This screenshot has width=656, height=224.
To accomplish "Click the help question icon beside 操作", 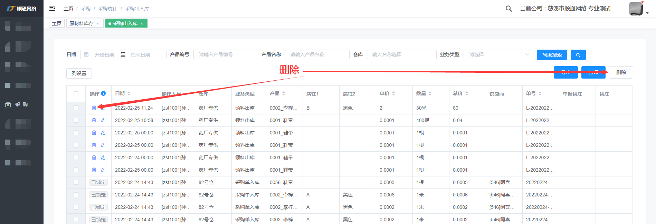I will tap(103, 93).
